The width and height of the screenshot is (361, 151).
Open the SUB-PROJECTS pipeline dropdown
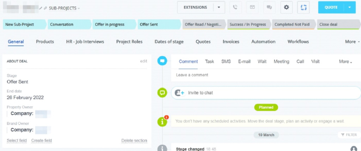pos(64,8)
